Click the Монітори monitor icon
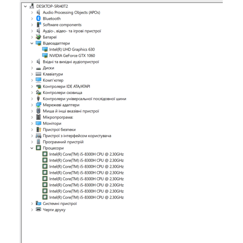 38,124
